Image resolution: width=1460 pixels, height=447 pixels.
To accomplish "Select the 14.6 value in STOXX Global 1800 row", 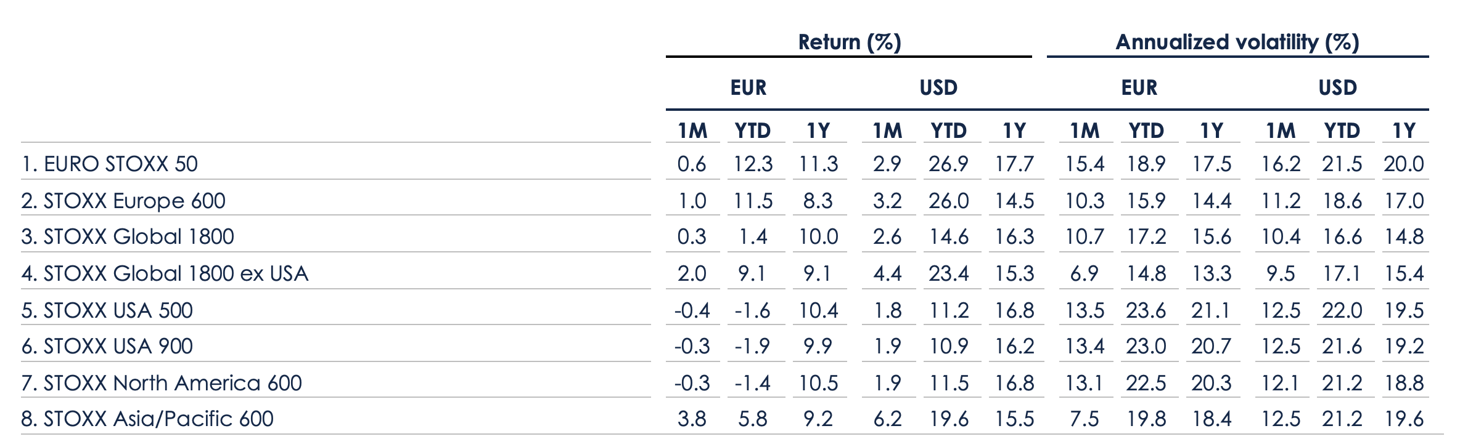I will [948, 236].
